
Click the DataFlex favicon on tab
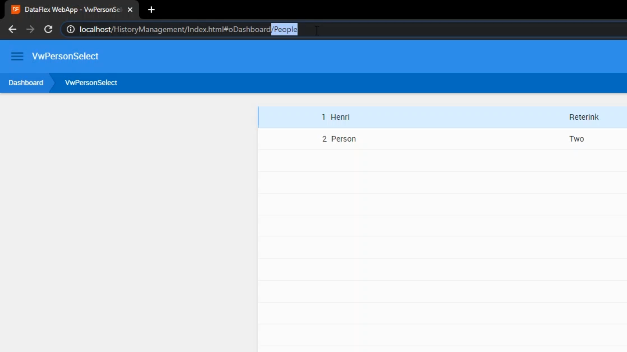pos(16,9)
